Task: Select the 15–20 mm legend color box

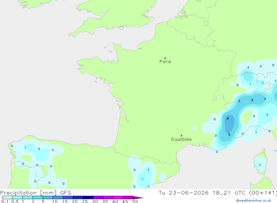Action: 68,197
